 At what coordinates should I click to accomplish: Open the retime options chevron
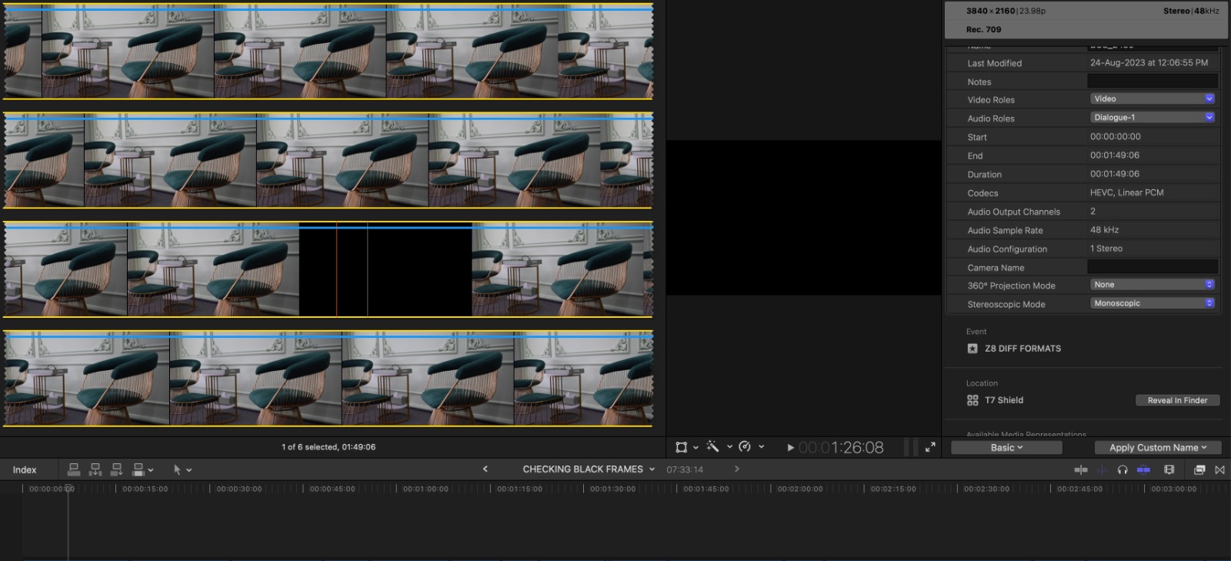(x=762, y=446)
